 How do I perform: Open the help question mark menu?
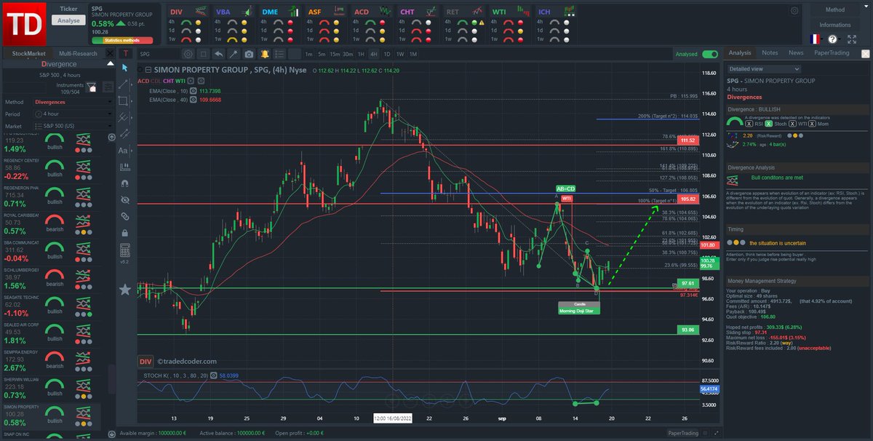832,39
